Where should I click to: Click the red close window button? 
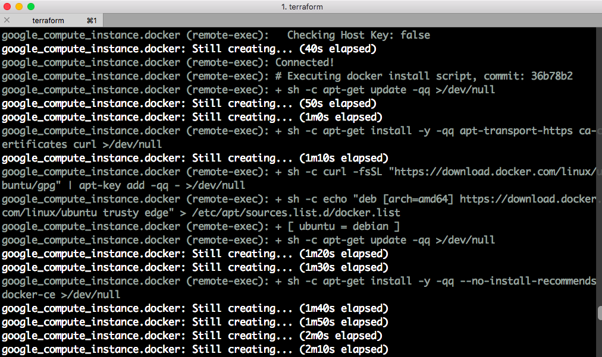coord(7,7)
